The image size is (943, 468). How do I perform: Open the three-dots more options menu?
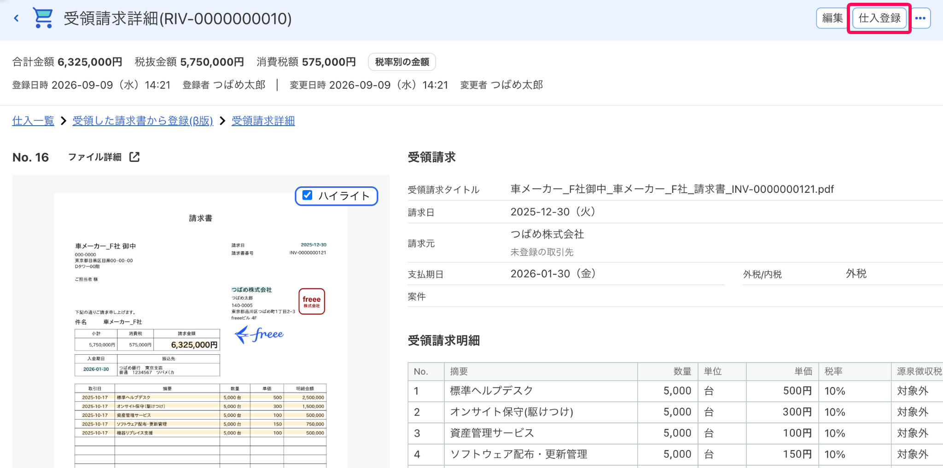tap(920, 18)
